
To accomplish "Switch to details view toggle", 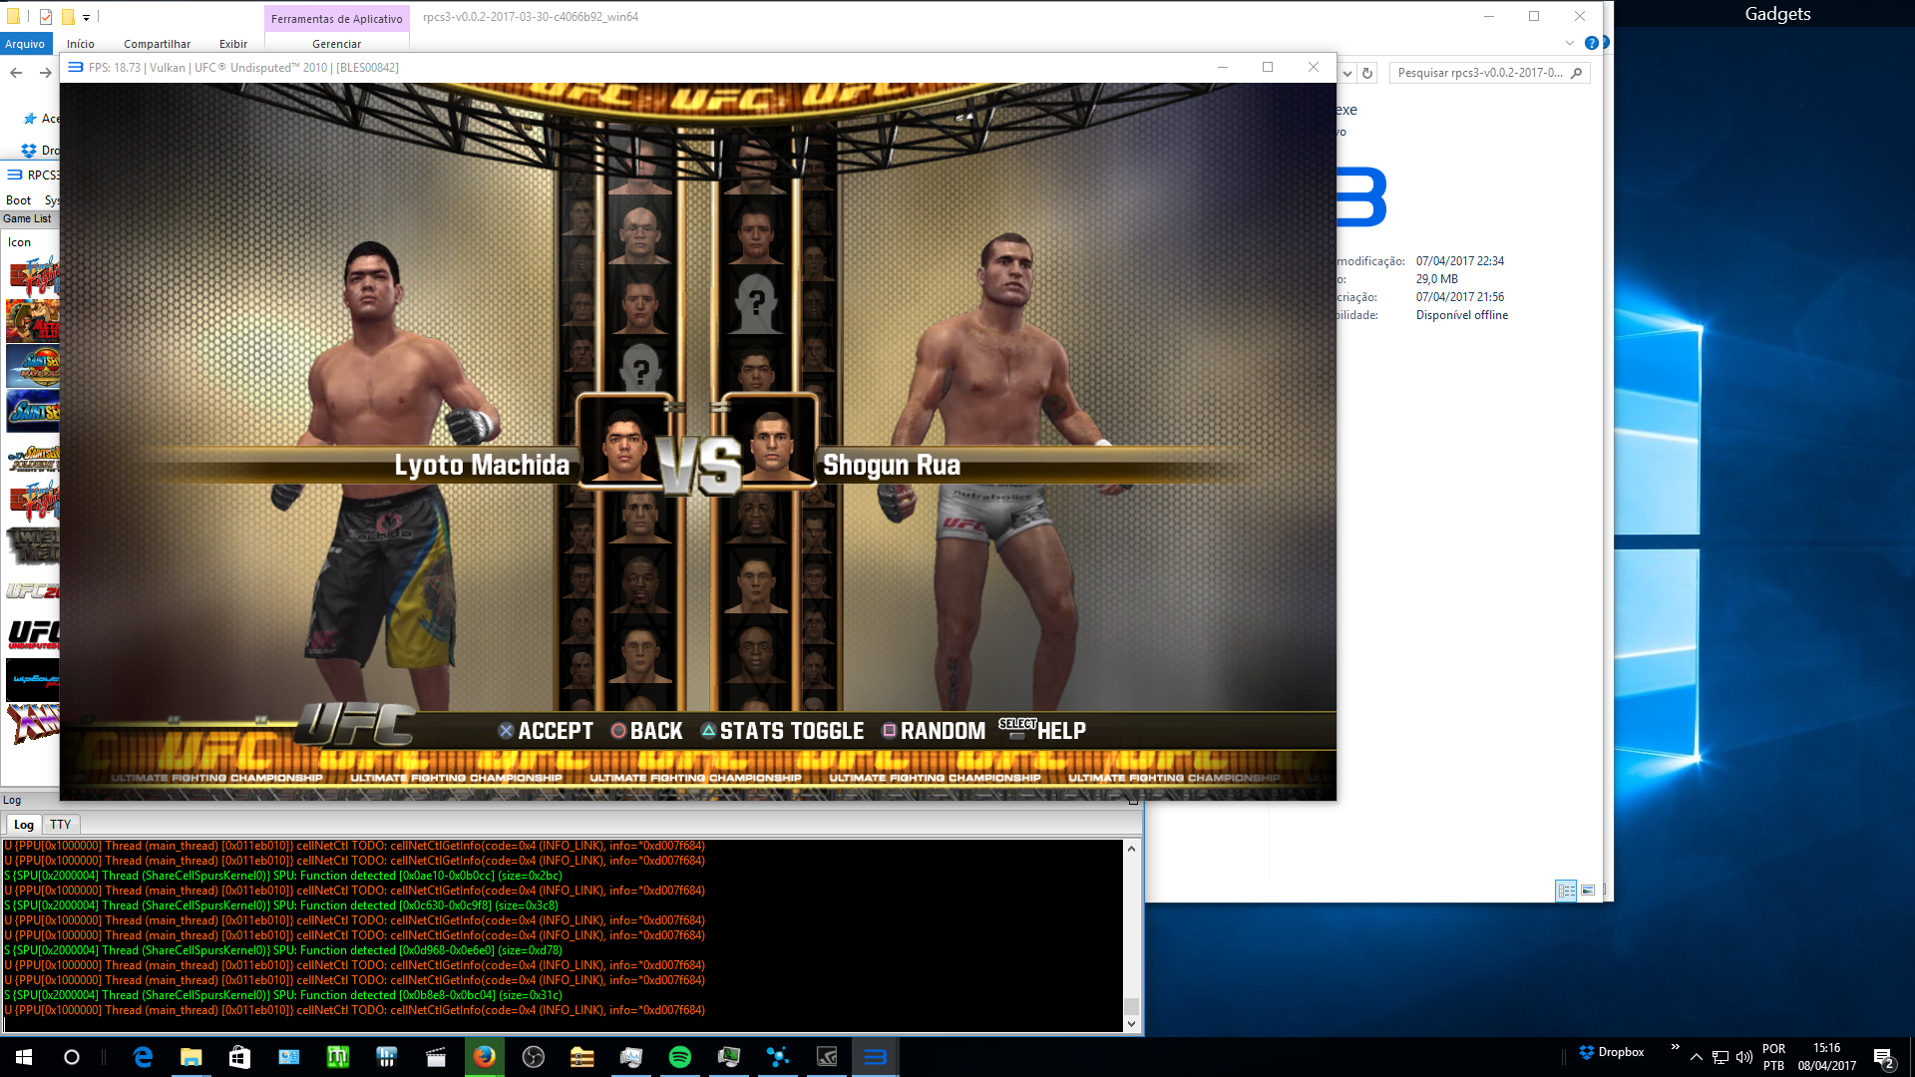I will 1566,890.
